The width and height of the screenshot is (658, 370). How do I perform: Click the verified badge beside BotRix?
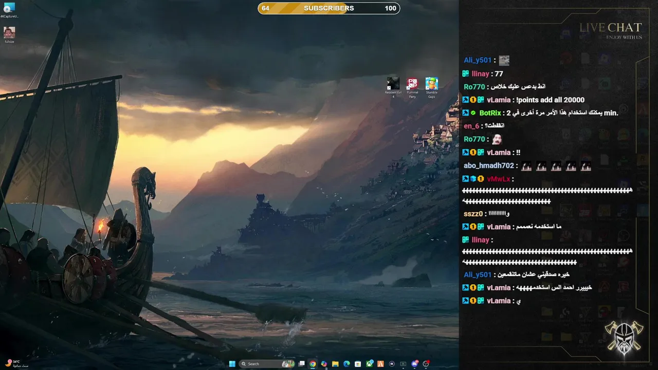click(473, 113)
